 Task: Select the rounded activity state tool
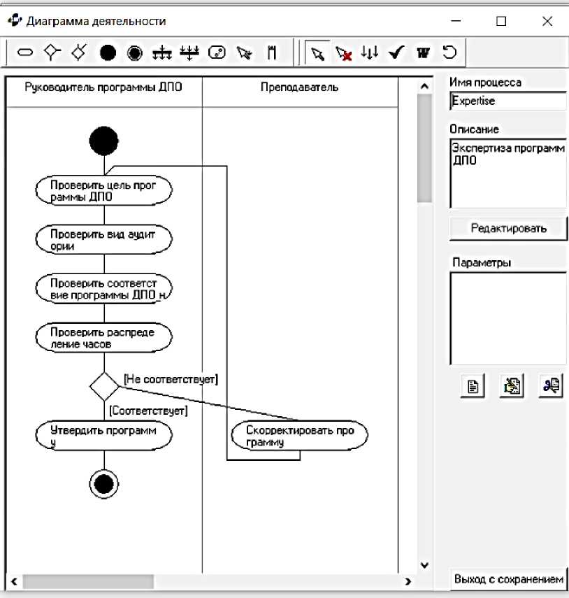tap(25, 52)
